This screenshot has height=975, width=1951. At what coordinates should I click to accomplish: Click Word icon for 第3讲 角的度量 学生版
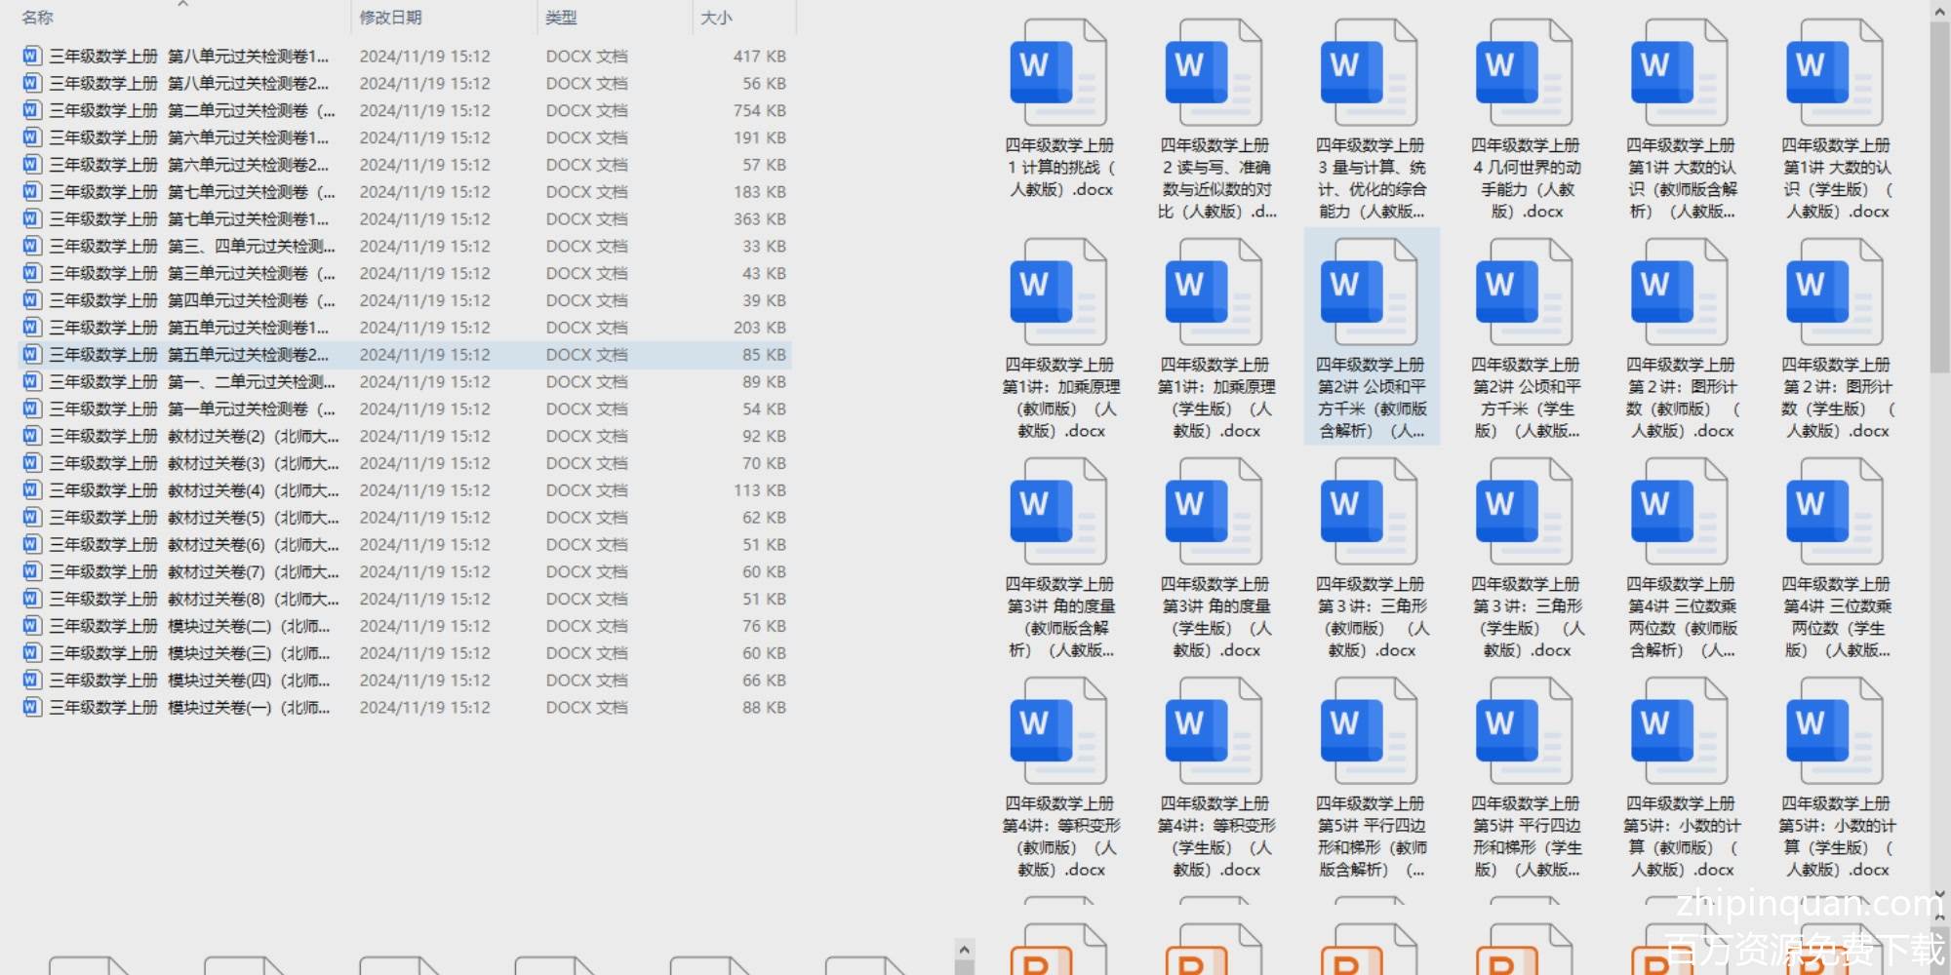[1214, 512]
